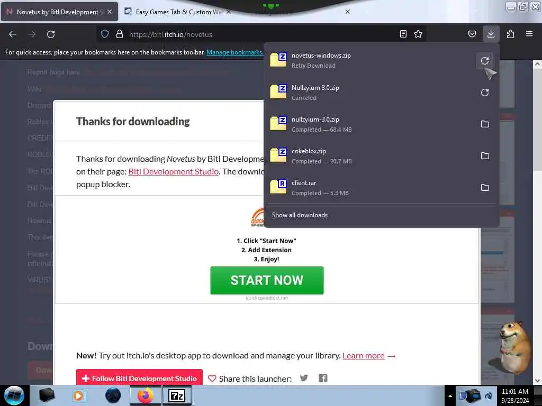Open Firefox from the taskbar
Screen dimensions: 542x406
145,395
